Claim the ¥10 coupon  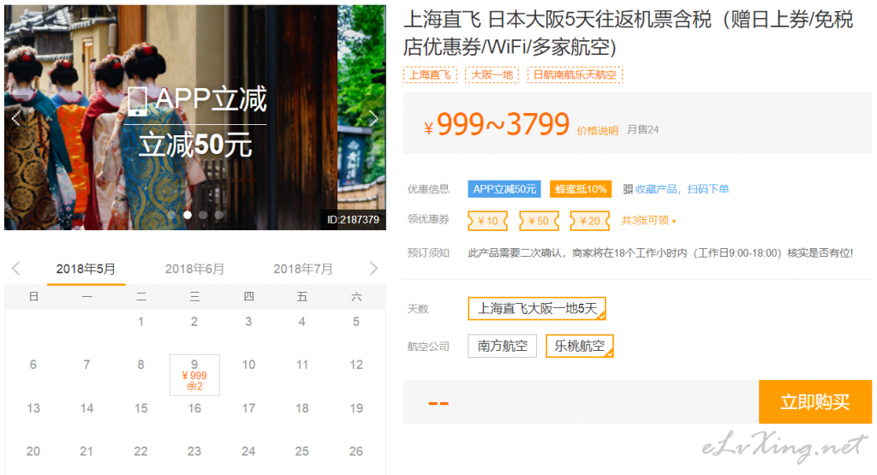pyautogui.click(x=487, y=221)
